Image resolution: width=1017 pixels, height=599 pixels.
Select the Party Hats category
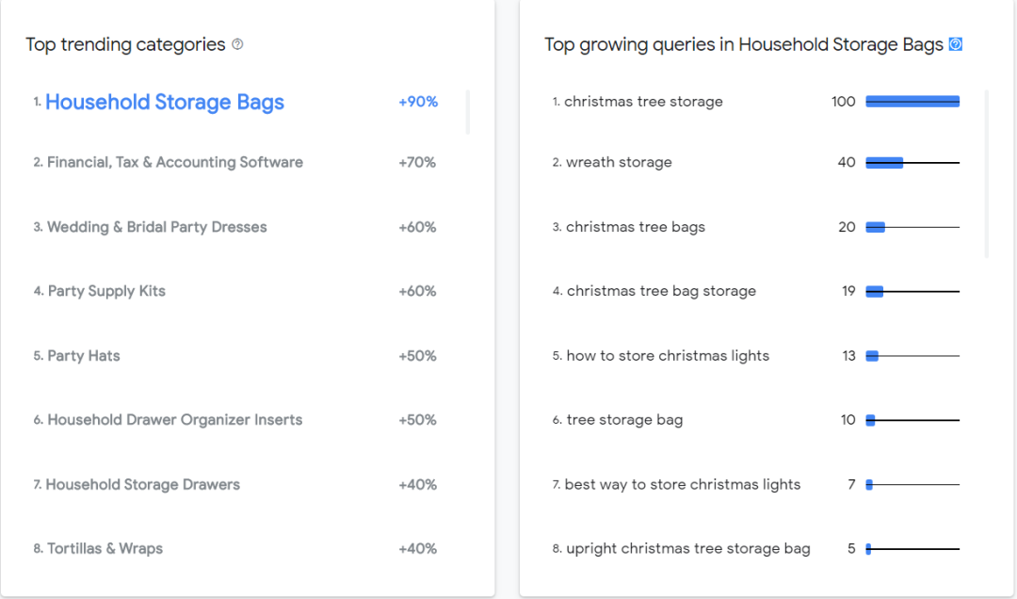coord(84,356)
